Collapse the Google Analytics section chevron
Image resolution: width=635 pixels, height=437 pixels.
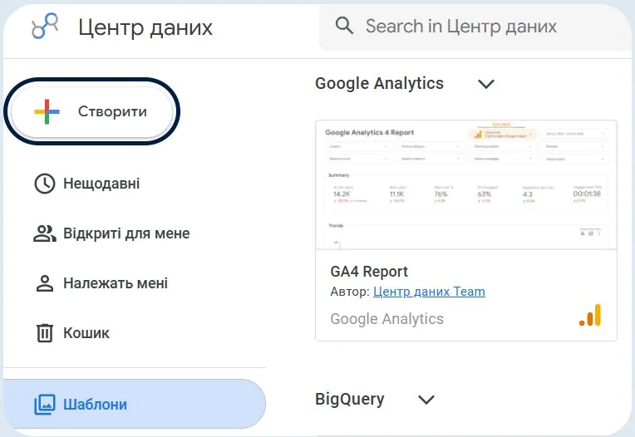point(486,84)
